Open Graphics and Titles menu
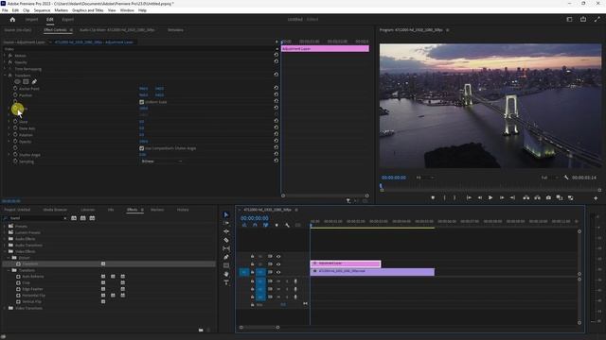606x340 pixels. pos(88,10)
